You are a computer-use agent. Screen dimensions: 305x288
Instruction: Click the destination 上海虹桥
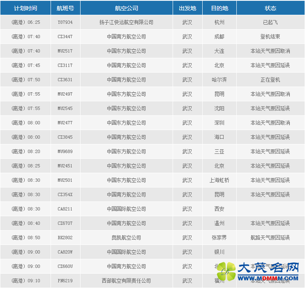click(219, 180)
